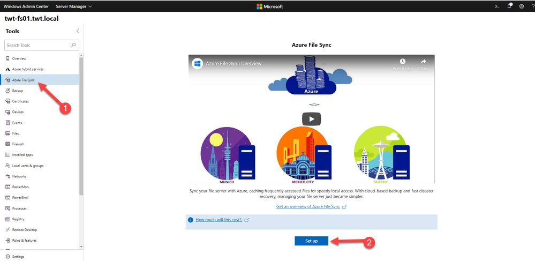
Task: Select the Processes tool icon
Action: point(7,208)
